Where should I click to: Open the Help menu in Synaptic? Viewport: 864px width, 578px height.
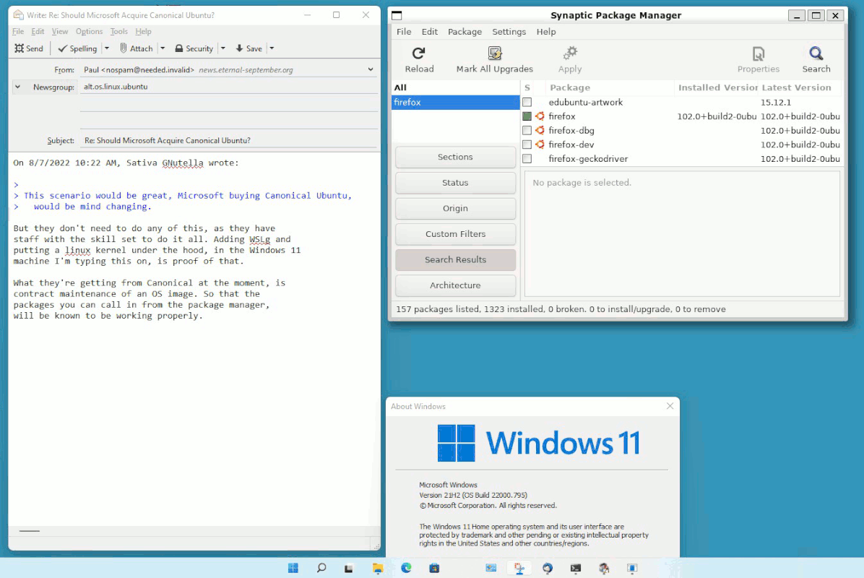click(546, 32)
